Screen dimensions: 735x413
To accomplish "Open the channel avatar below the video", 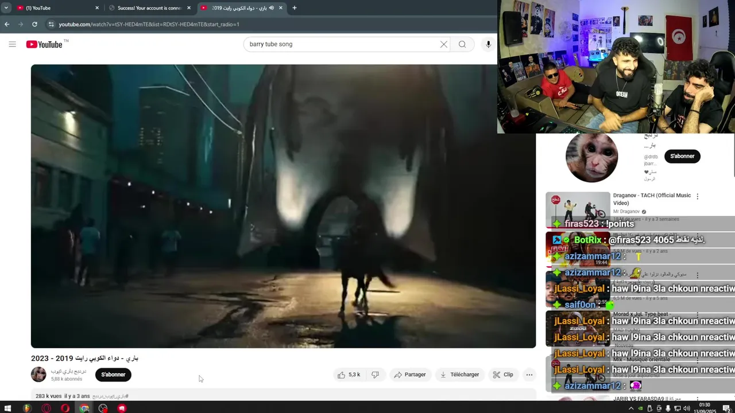I will (38, 375).
